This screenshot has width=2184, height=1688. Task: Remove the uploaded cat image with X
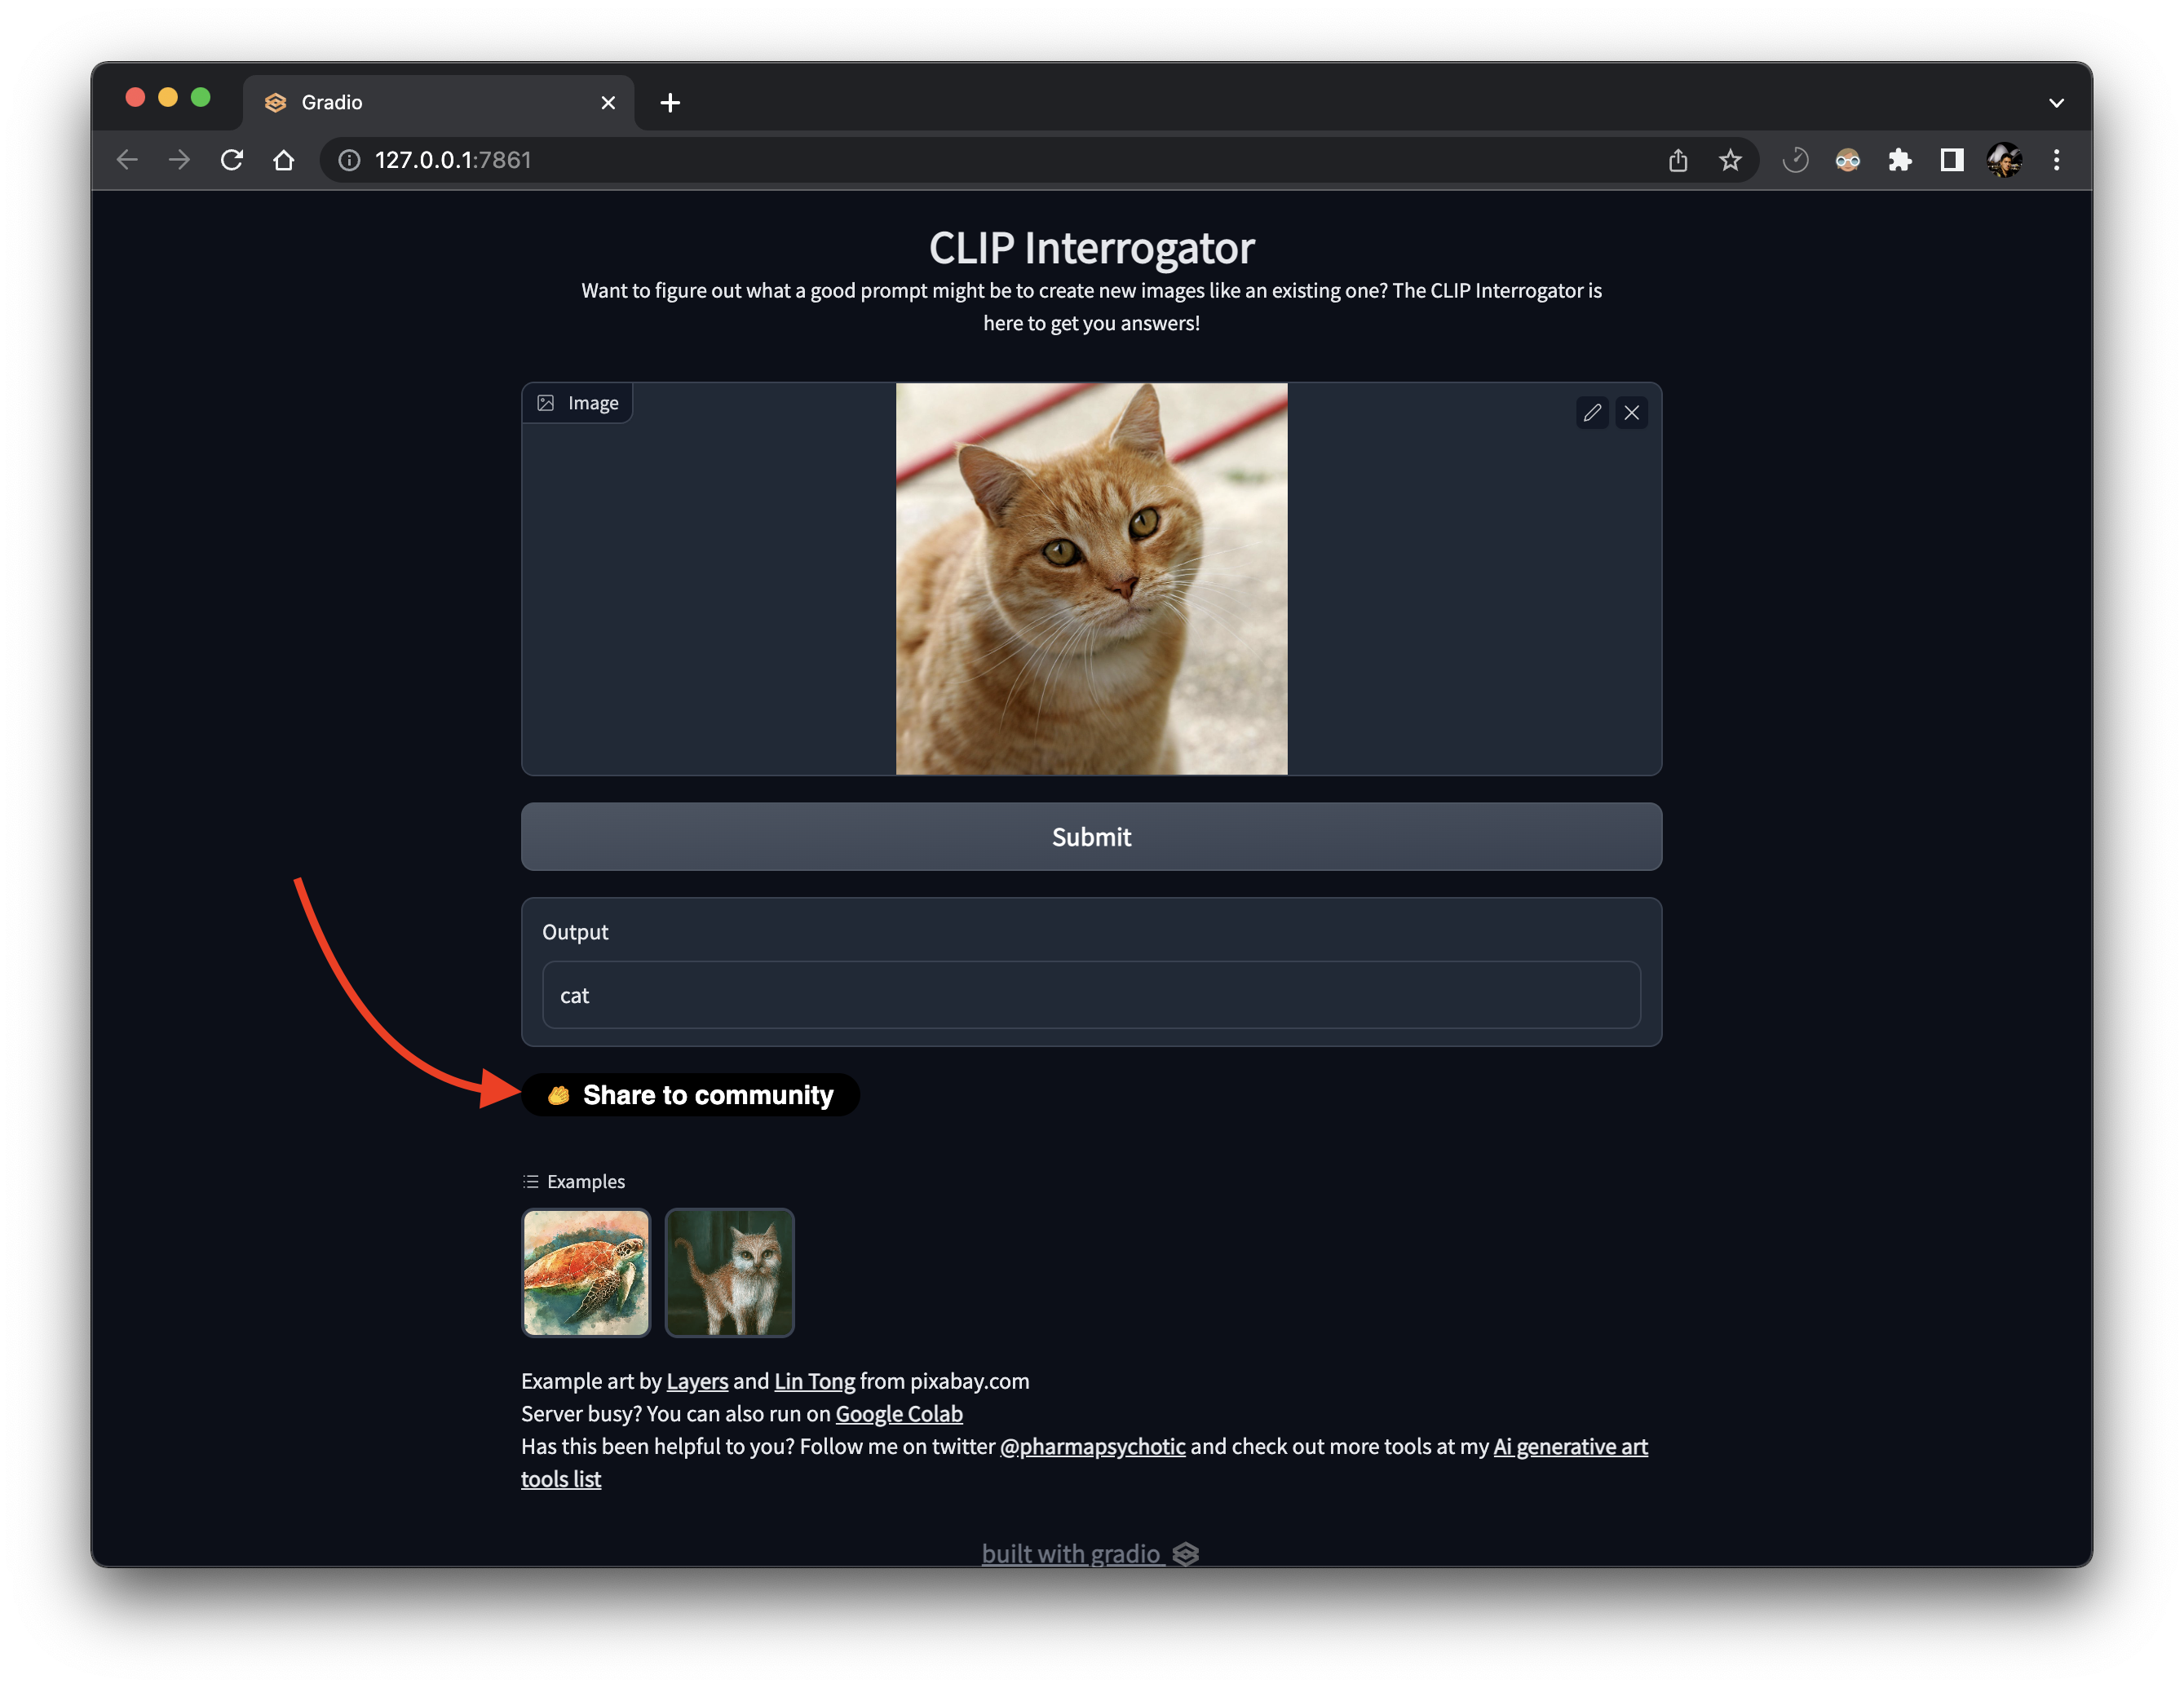coord(1632,412)
